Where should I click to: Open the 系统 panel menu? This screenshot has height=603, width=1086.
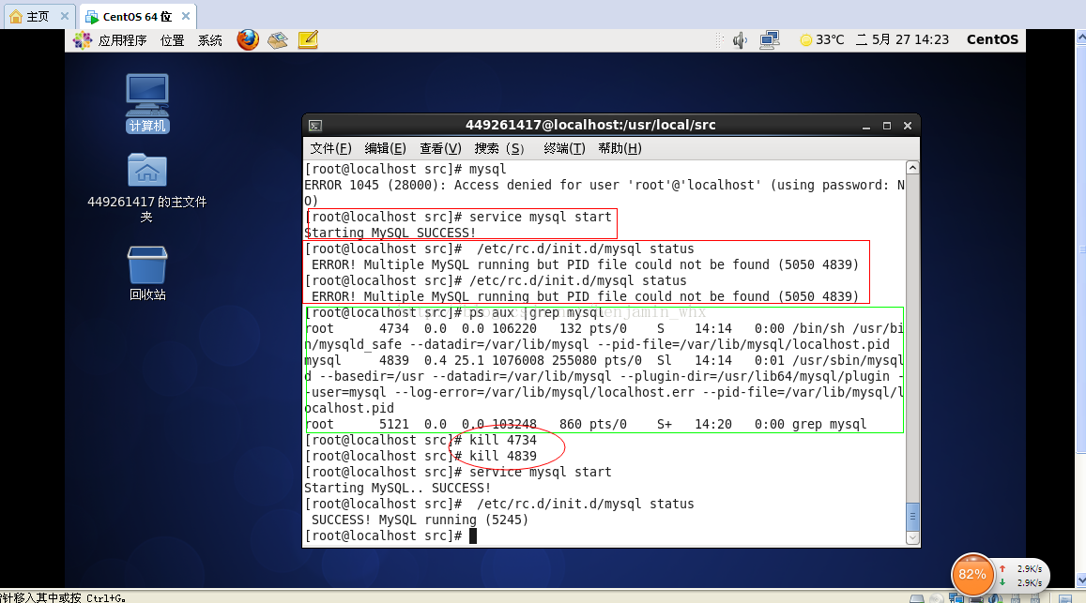pyautogui.click(x=210, y=40)
